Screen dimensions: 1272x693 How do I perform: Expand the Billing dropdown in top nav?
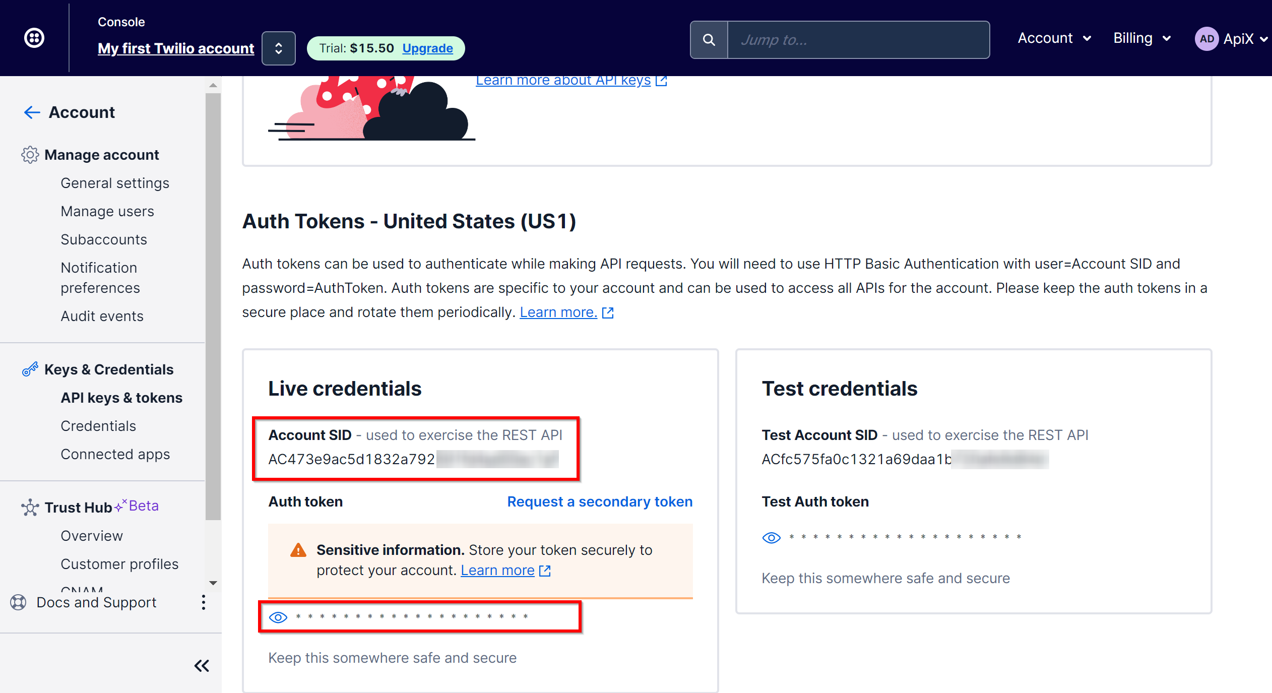click(1141, 38)
